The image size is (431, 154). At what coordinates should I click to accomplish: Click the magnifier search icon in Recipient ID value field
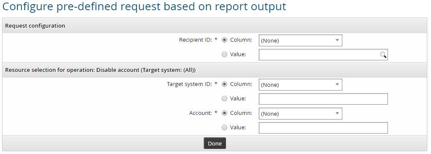pos(383,54)
